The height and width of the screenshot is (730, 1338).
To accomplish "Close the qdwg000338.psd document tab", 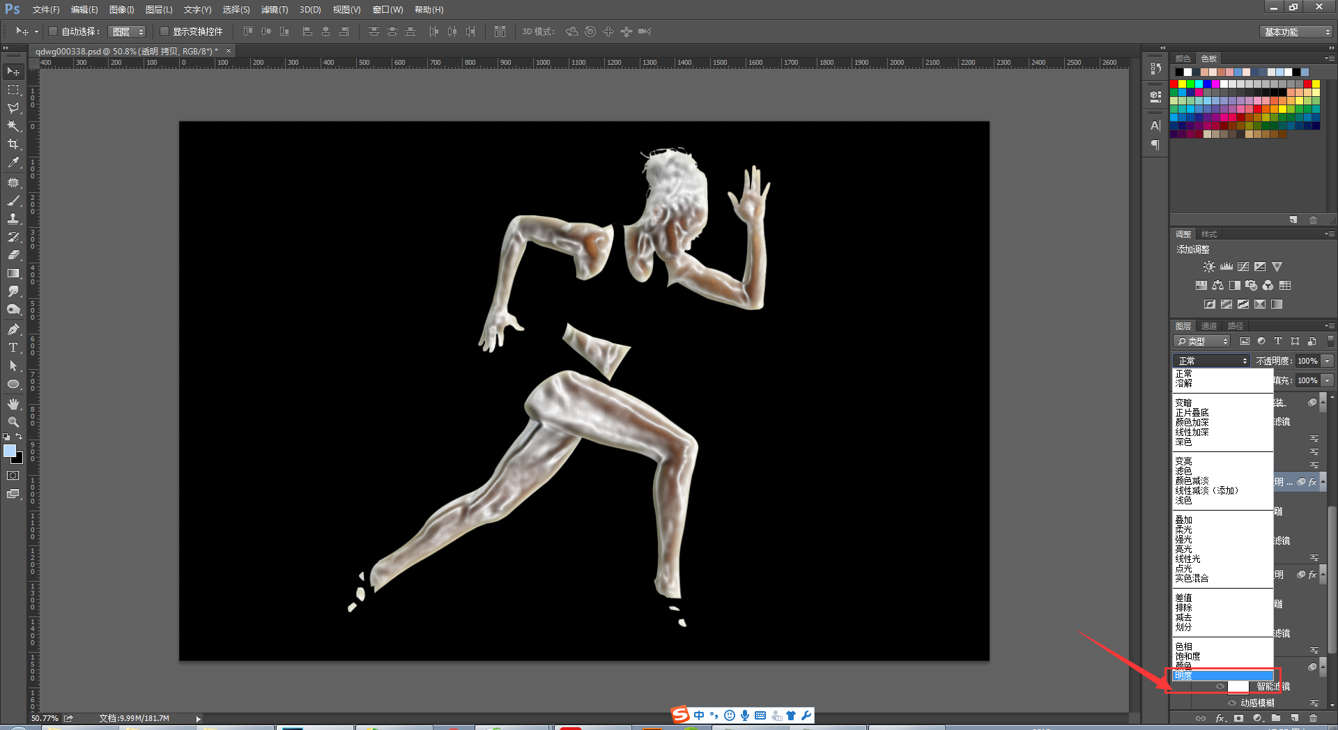I will click(228, 51).
